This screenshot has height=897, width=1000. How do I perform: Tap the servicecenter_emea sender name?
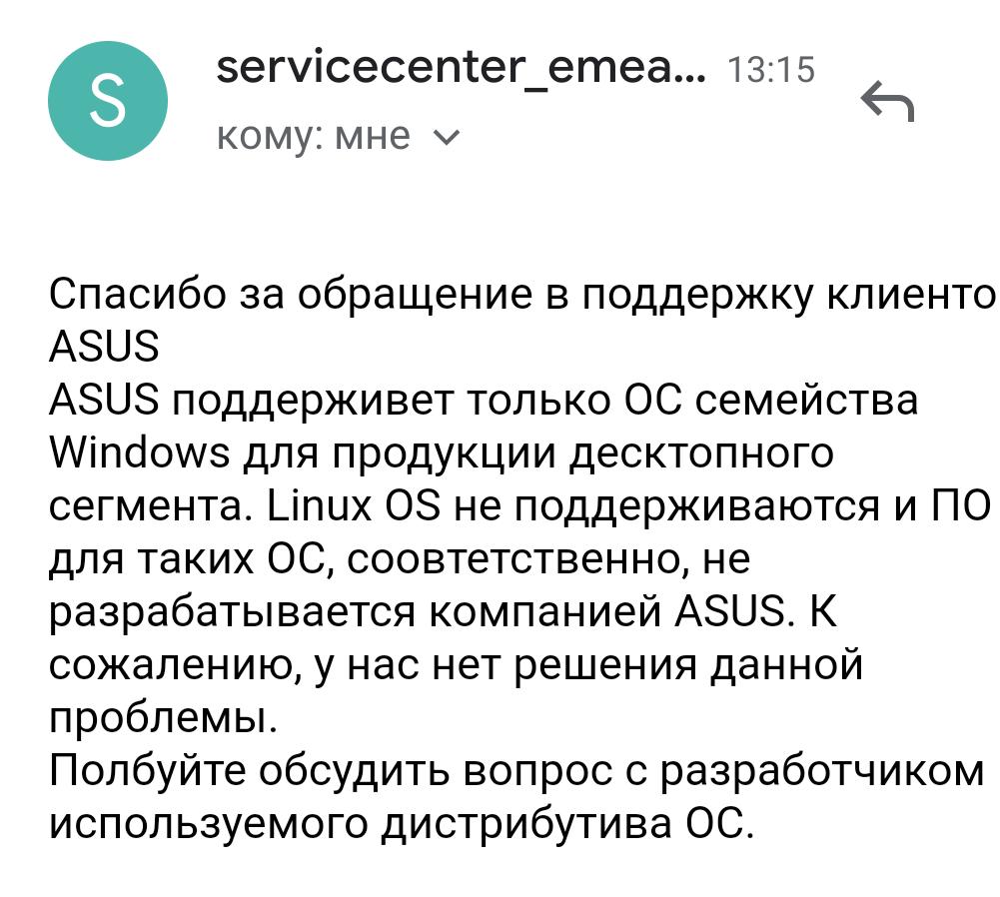coord(460,68)
